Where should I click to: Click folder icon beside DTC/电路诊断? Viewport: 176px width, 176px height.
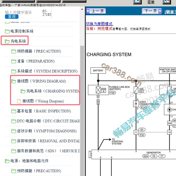click(x=14, y=121)
